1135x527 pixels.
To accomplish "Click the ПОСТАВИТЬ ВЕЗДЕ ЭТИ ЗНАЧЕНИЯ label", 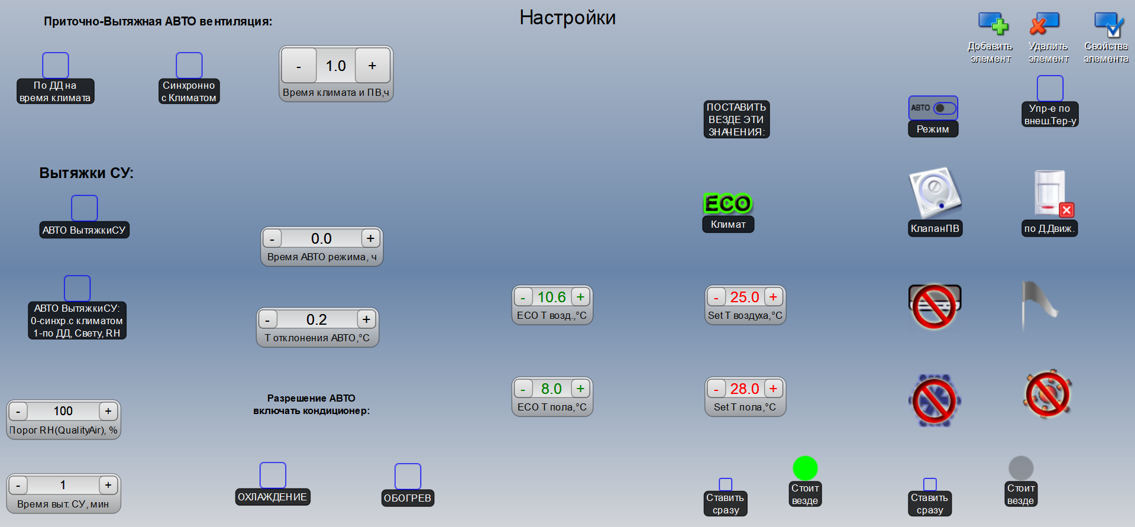I will tap(736, 119).
